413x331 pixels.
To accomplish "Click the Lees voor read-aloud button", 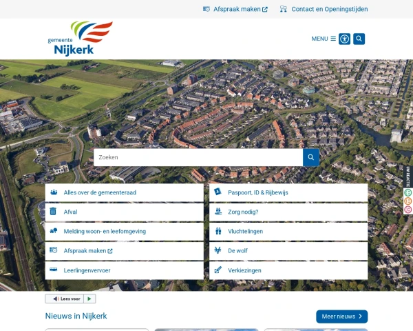I will 65,299.
